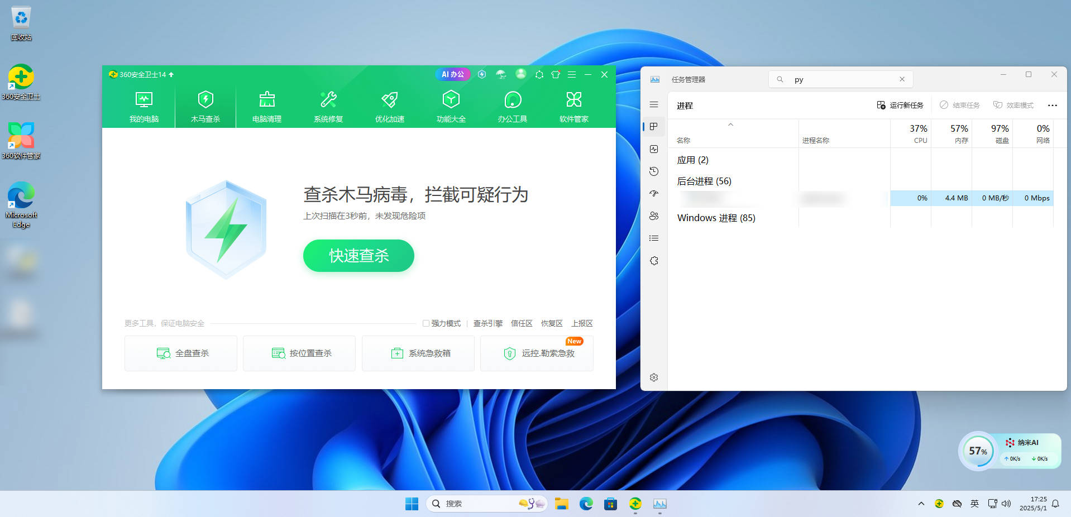Click the hexagon lightning icon in 360 title bar
1071x517 pixels.
[x=482, y=74]
